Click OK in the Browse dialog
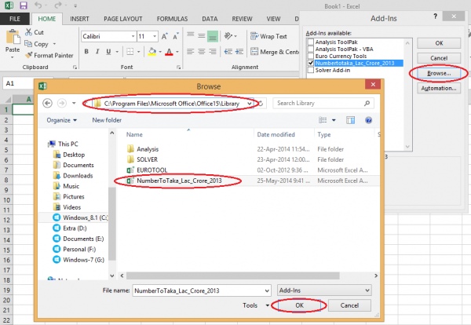Image resolution: width=471 pixels, height=325 pixels. tap(299, 305)
